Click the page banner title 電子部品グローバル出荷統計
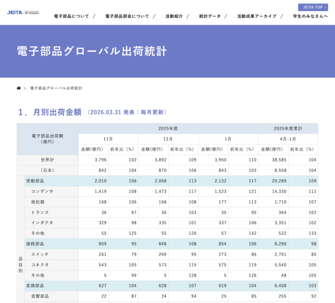This screenshot has width=335, height=303. (92, 51)
